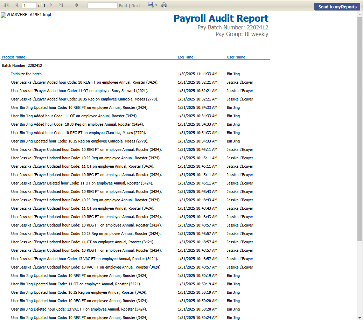Click the 'of 1' page count label
363x320 pixels.
[42, 6]
